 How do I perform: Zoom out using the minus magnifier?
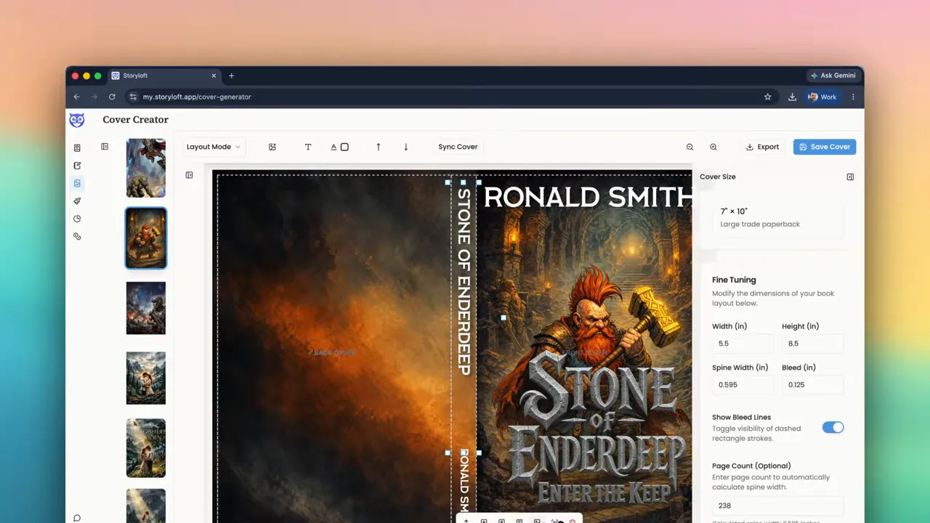(x=690, y=147)
